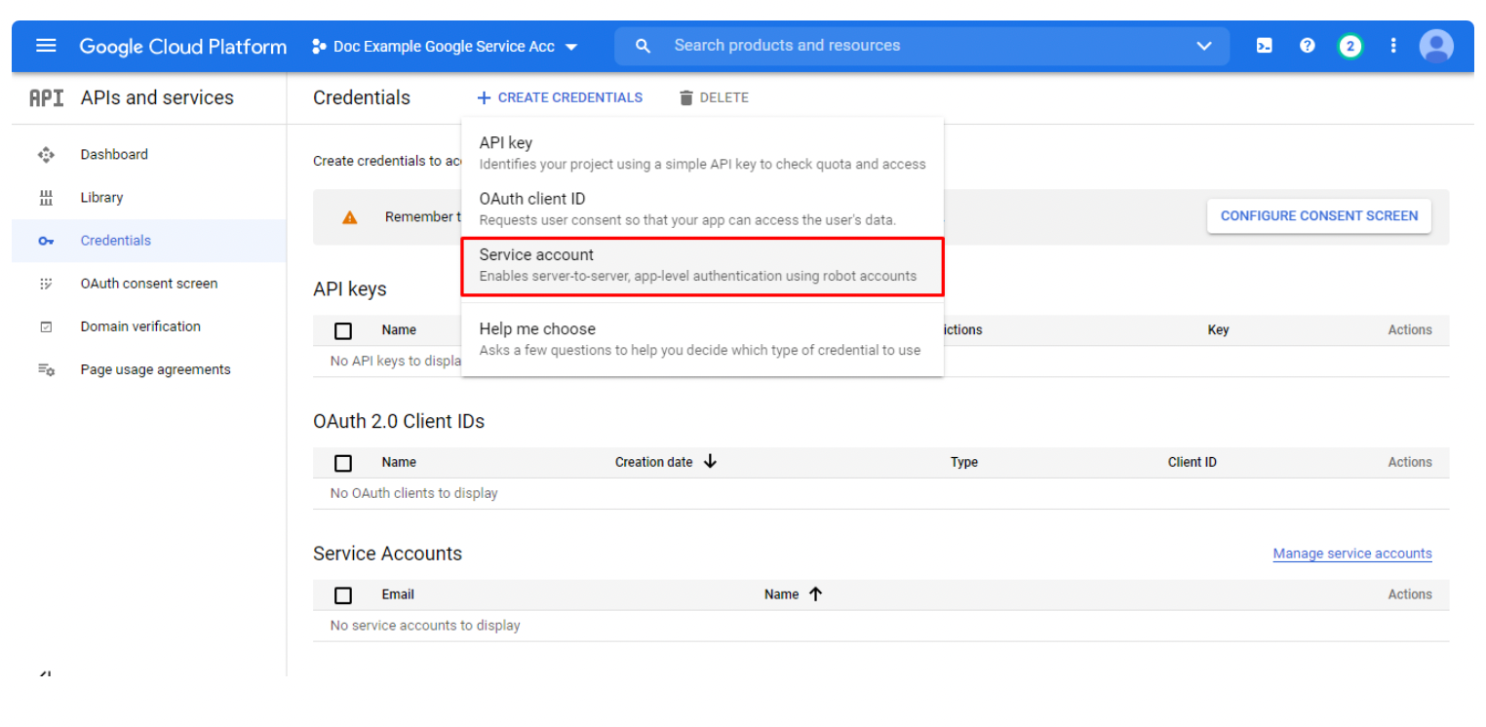The height and width of the screenshot is (727, 1486).
Task: Click the Create Credentials button
Action: click(x=560, y=97)
